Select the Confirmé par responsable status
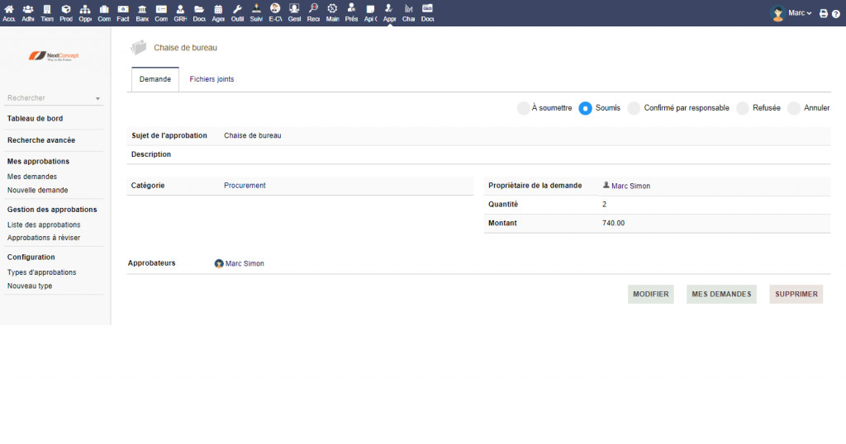 634,108
